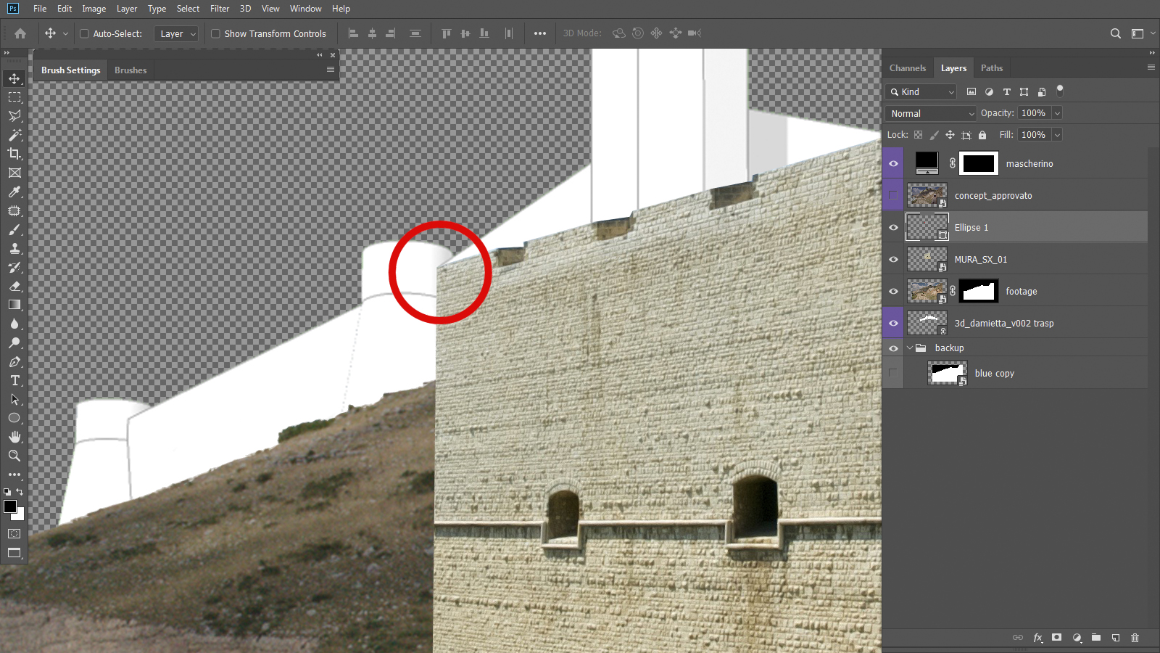Show the concept_approvato layer

pos(893,195)
